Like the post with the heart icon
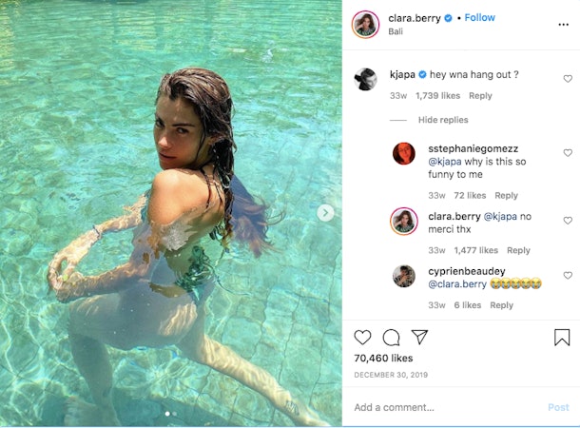The height and width of the screenshot is (428, 580). click(362, 338)
